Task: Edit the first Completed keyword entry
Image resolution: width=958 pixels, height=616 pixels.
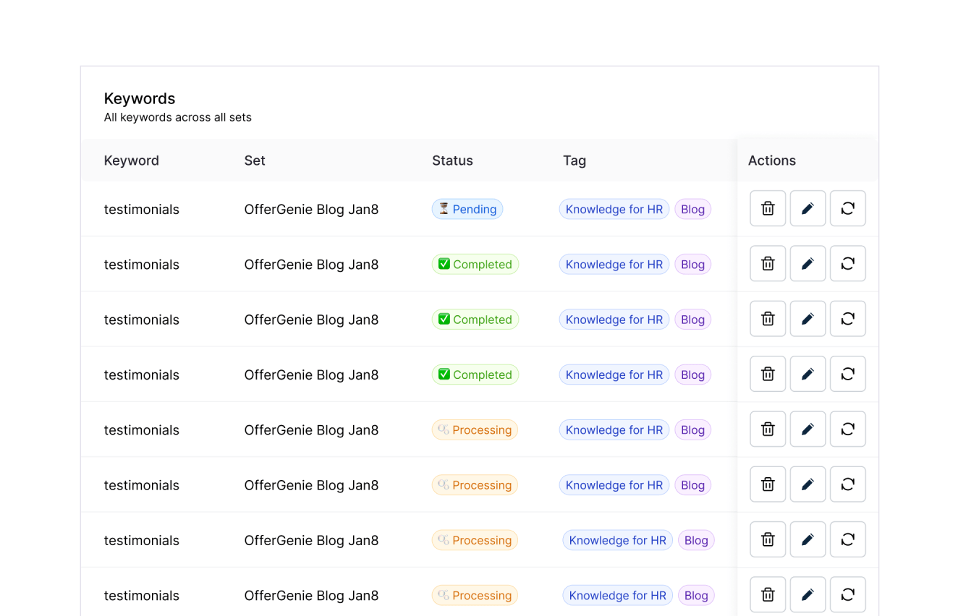Action: point(807,263)
